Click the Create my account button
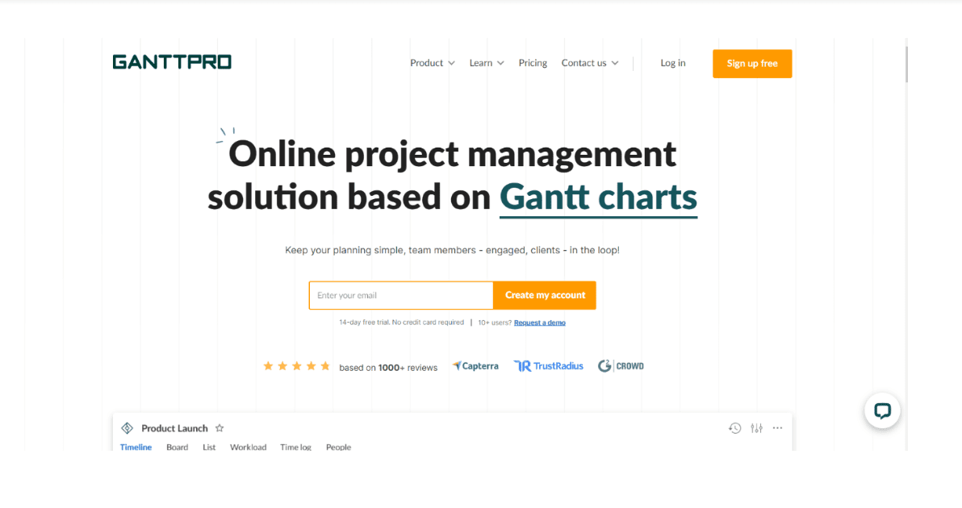Viewport: 962px width, 508px height. [545, 295]
